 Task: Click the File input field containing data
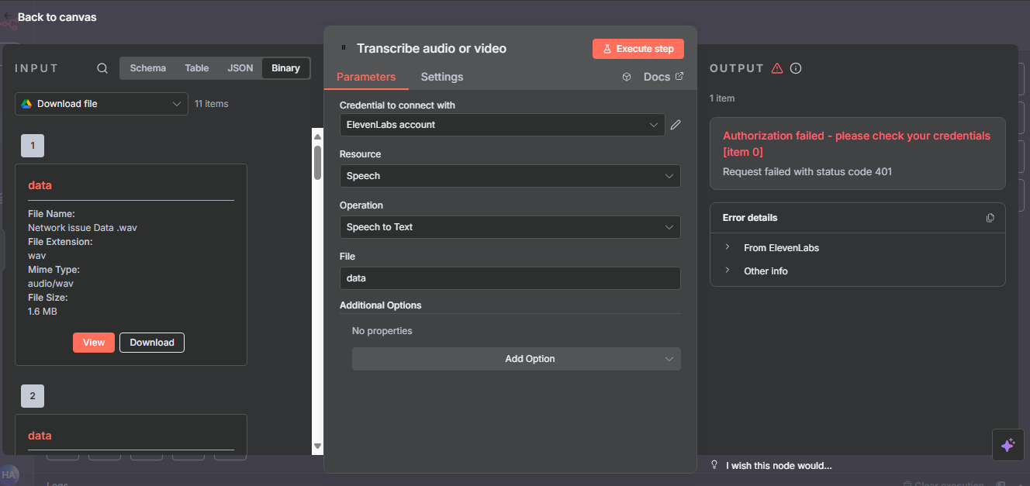[510, 278]
